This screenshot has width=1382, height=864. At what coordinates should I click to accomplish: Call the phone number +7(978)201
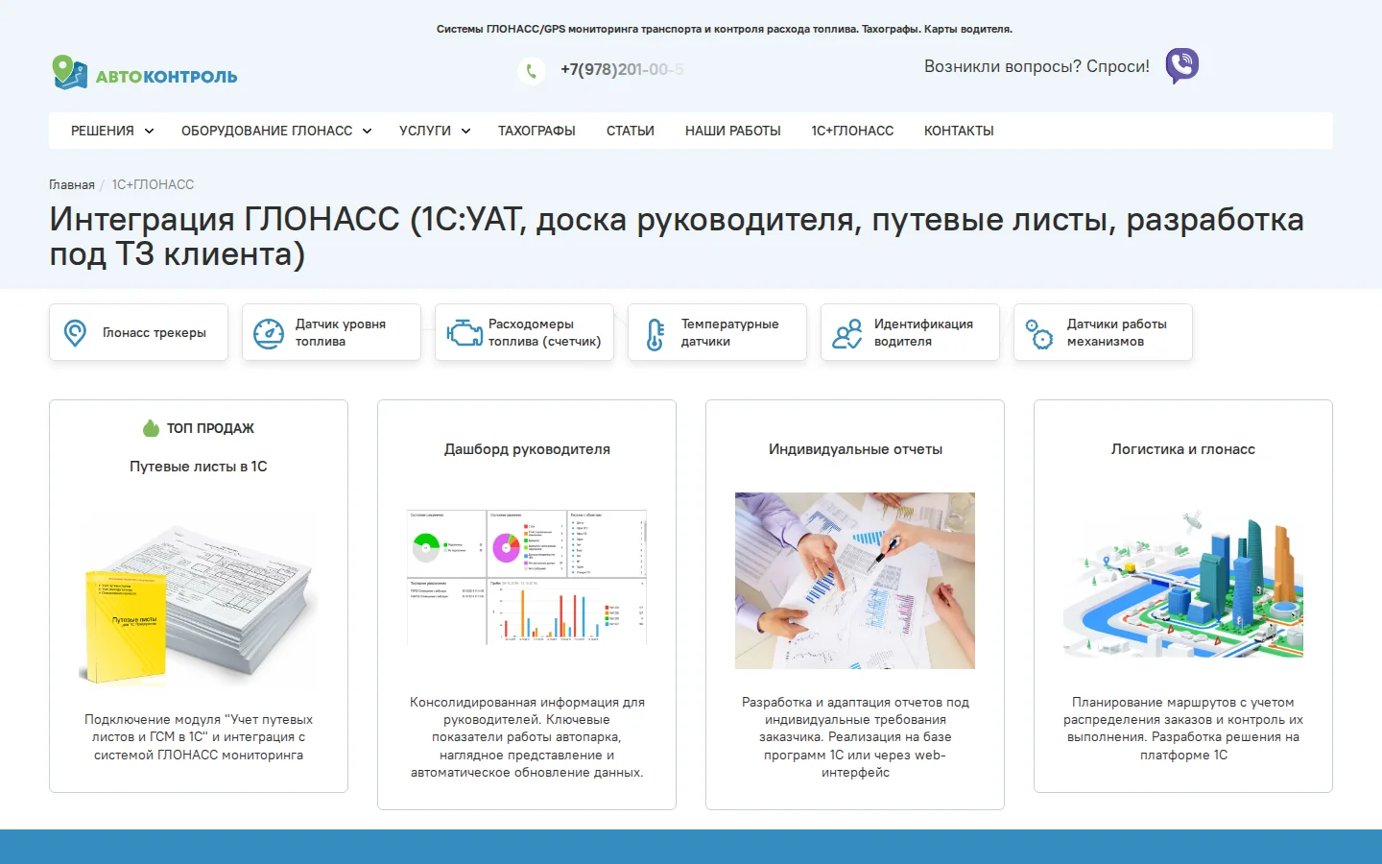[622, 69]
